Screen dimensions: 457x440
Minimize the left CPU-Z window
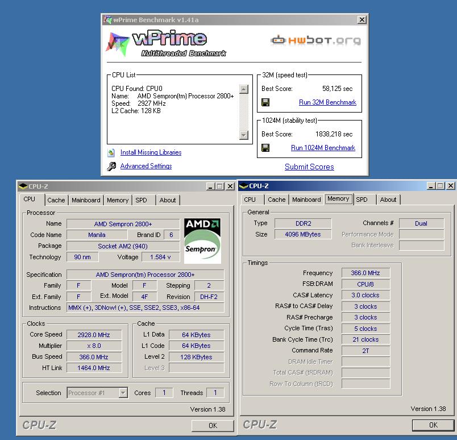click(x=210, y=186)
